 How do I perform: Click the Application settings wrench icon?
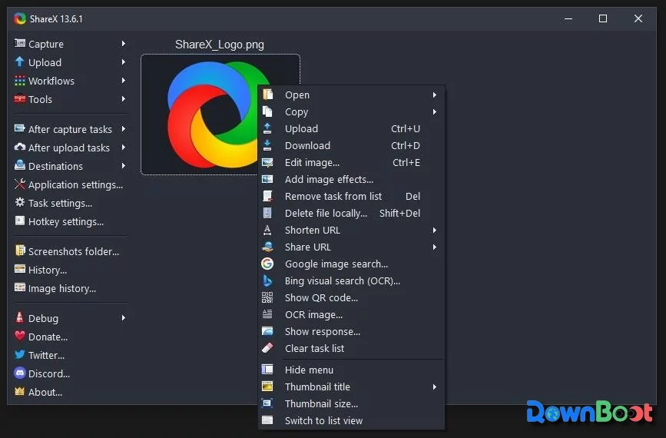click(x=19, y=184)
